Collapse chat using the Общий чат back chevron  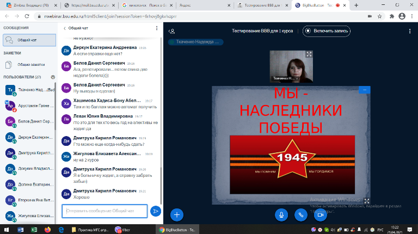[65, 28]
